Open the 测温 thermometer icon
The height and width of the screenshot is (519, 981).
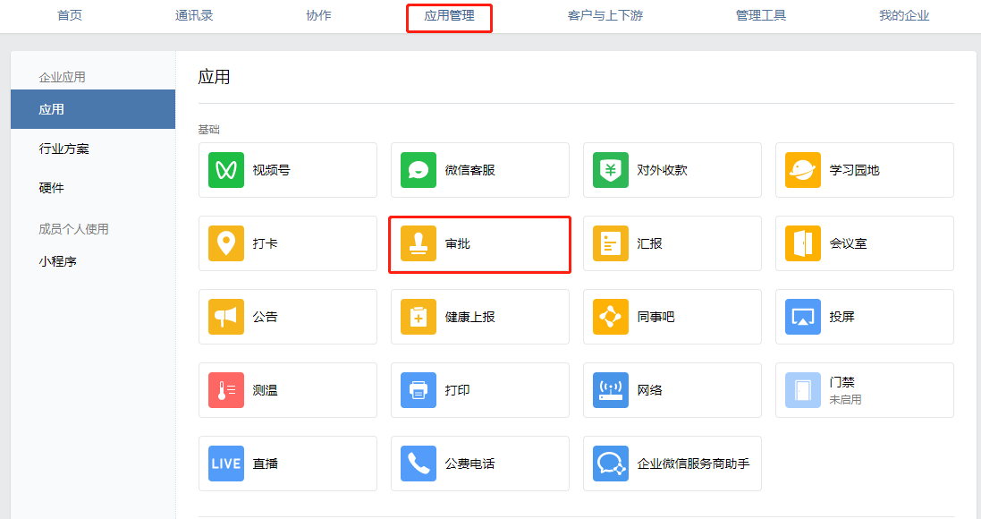(226, 390)
